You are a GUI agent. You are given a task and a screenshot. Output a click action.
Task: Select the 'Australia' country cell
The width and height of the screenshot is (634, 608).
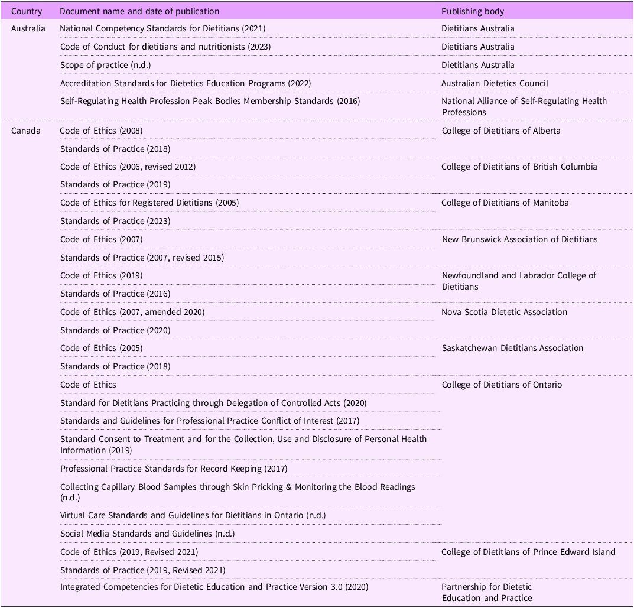[x=28, y=28]
